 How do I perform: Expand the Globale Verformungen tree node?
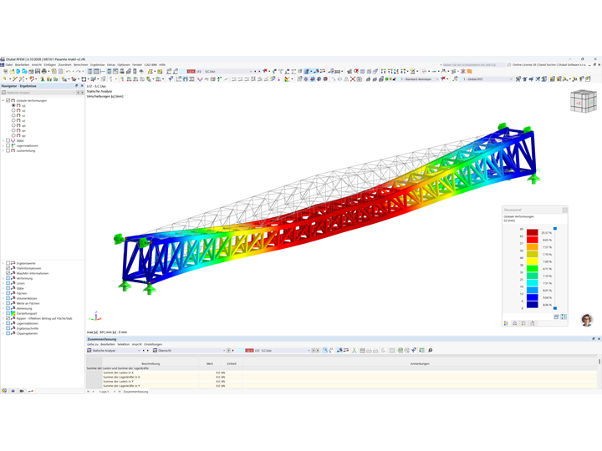point(3,100)
